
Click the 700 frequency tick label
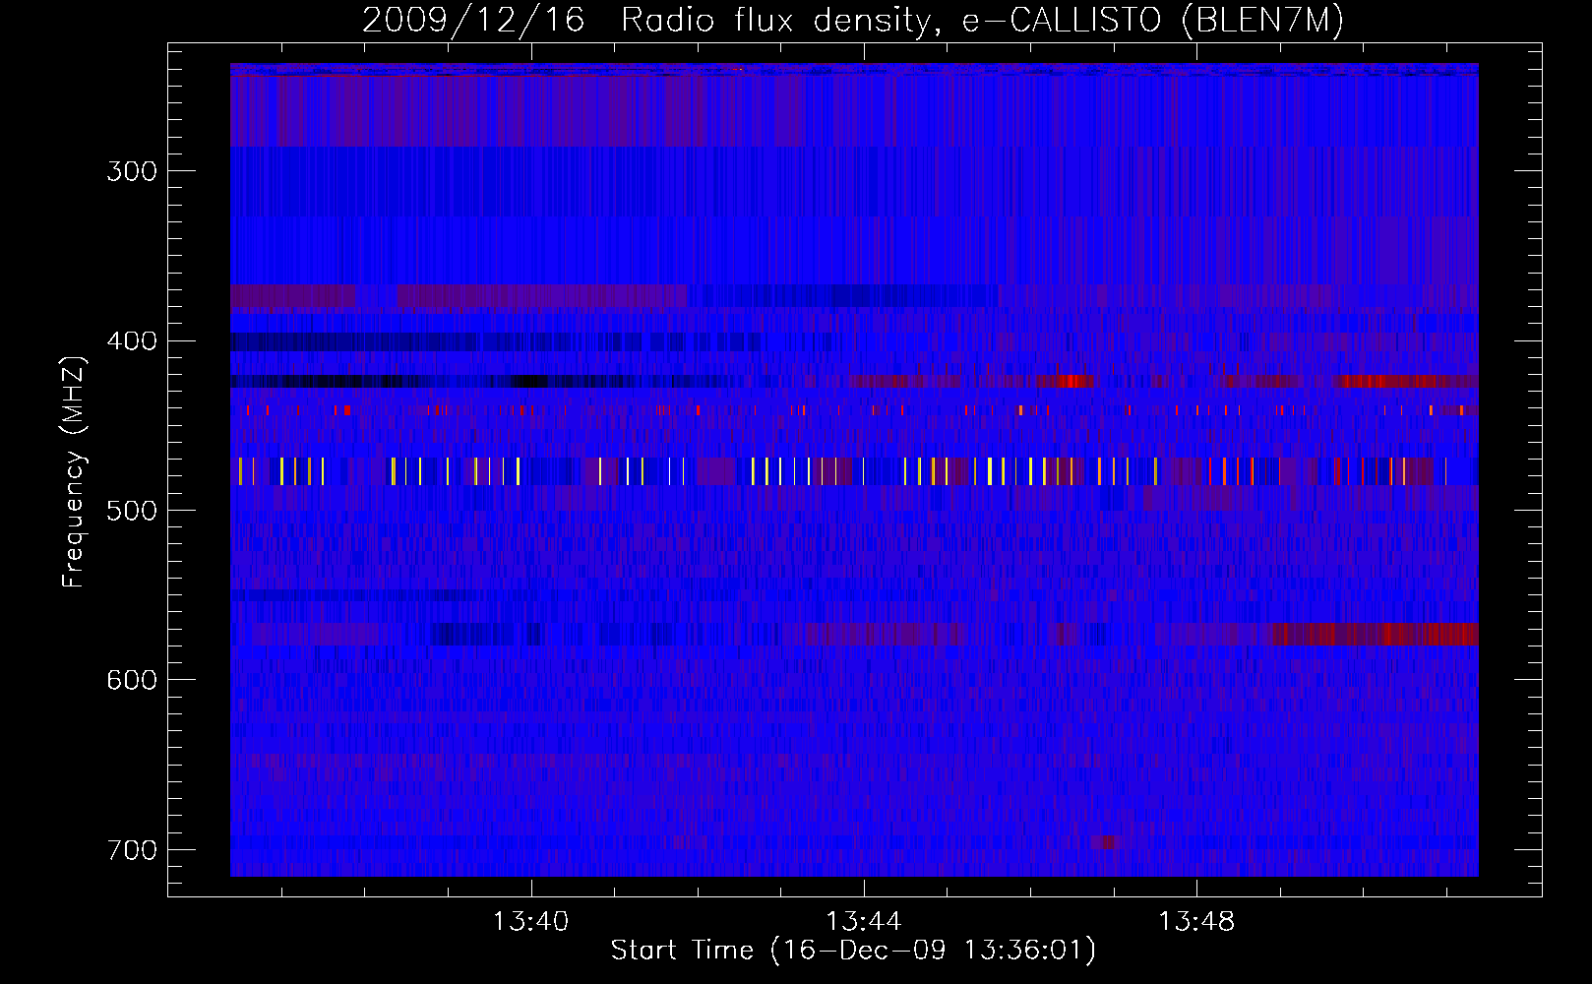(132, 849)
